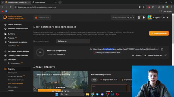Image resolution: width=174 pixels, height=97 pixels.
Task: Open Opera browser from the taskbar
Action: click(x=117, y=94)
